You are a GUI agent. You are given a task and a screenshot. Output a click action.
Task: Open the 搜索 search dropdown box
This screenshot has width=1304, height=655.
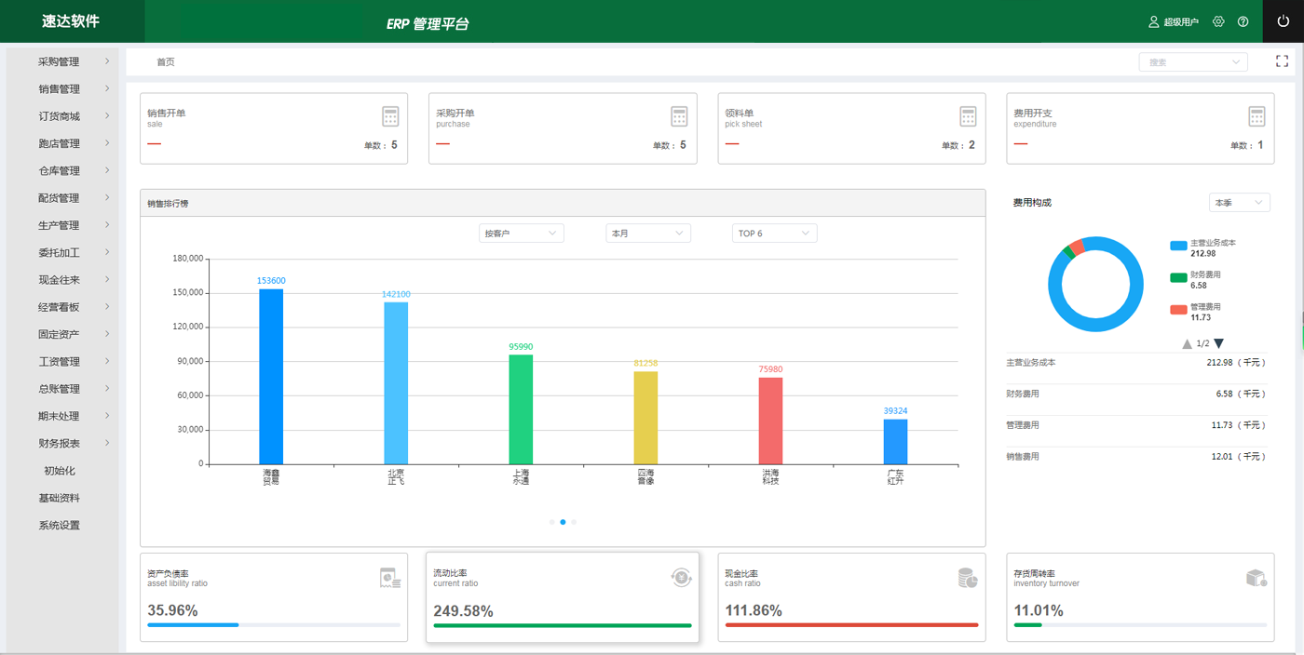click(1193, 62)
